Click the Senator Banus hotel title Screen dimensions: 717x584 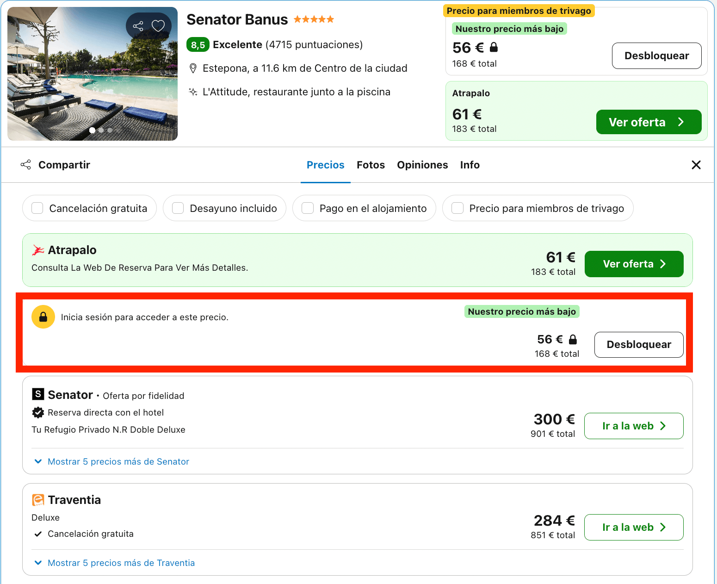(237, 19)
